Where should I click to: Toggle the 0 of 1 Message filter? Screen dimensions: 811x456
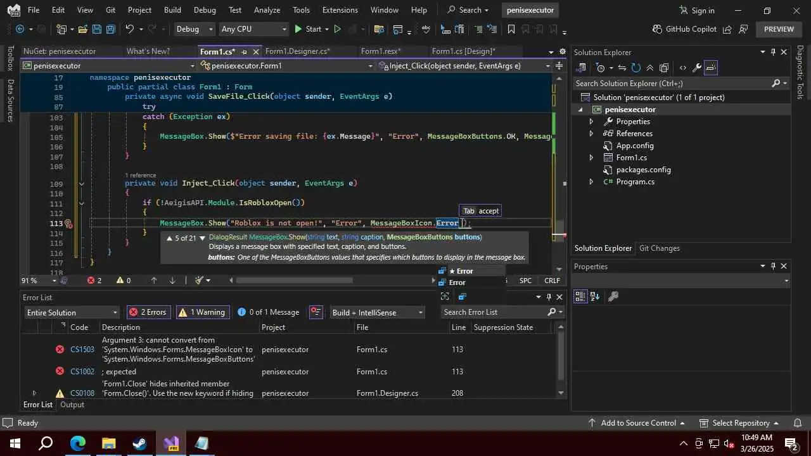(x=268, y=312)
